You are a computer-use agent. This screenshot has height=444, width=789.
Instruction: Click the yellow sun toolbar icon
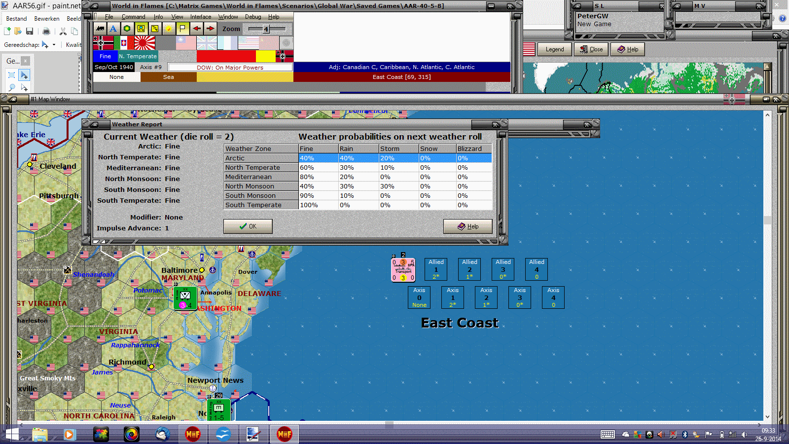click(169, 29)
